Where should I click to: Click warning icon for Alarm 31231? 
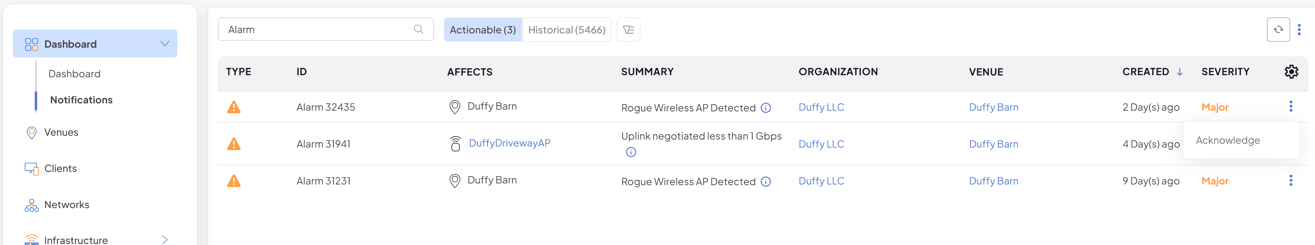coord(234,181)
